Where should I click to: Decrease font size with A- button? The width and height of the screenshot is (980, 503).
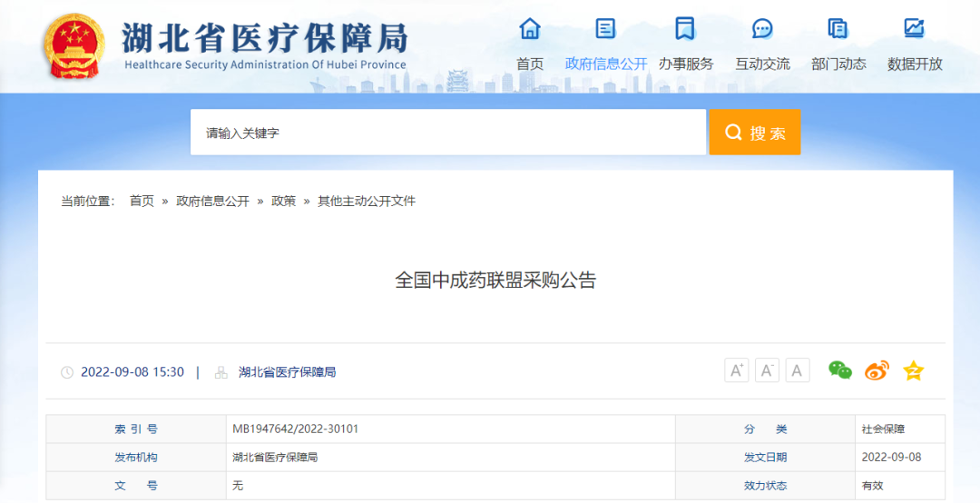coord(767,370)
